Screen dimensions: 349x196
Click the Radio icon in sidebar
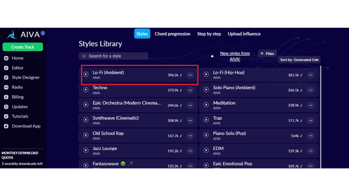point(6,88)
